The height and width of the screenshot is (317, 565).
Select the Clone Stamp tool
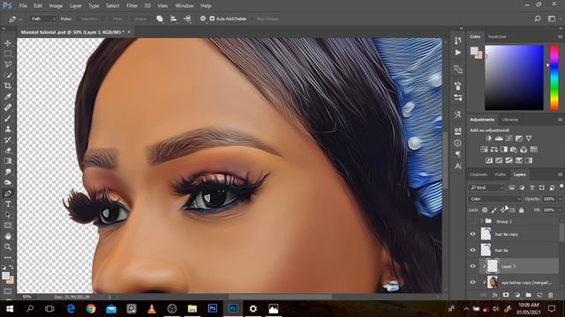tap(8, 129)
